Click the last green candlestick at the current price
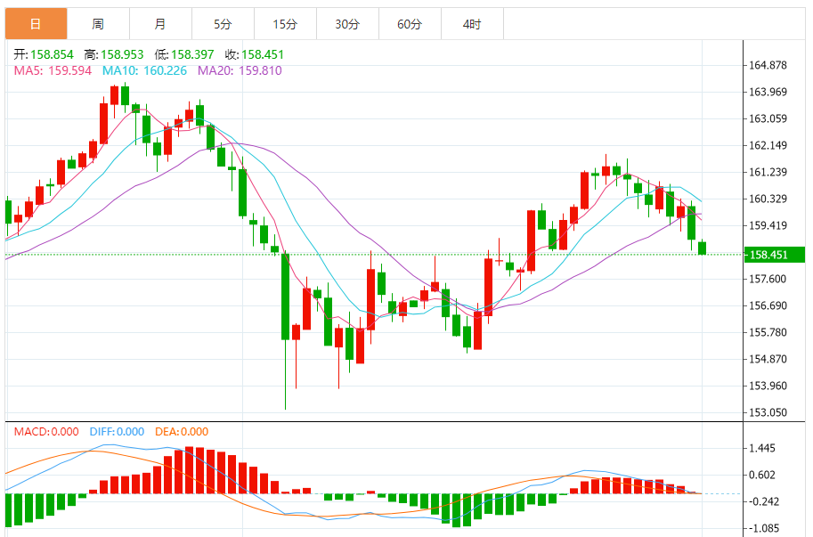 tap(703, 248)
